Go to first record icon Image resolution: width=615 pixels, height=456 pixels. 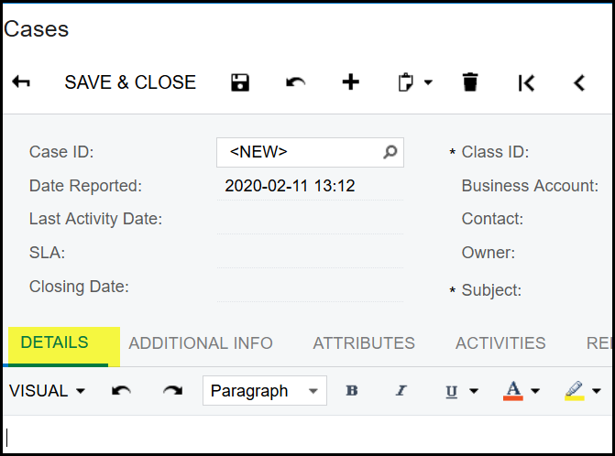[526, 82]
